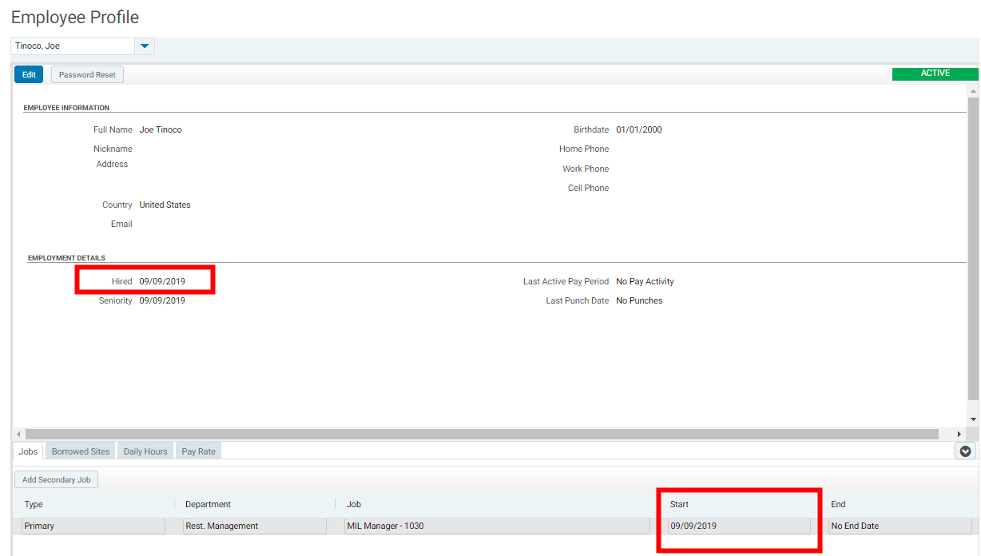
Task: Collapse panel with round chevron icon
Action: coord(965,451)
